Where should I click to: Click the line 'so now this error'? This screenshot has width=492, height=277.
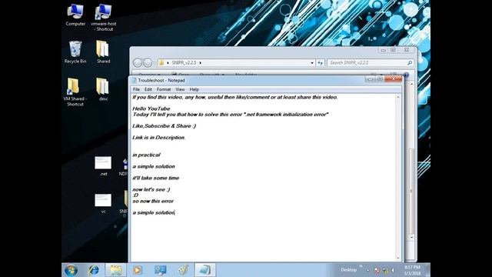click(153, 202)
